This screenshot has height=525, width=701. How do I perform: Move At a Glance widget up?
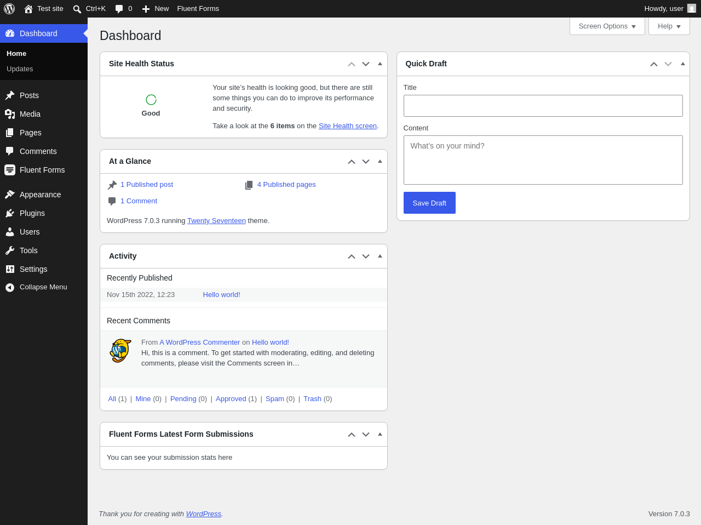pyautogui.click(x=352, y=162)
